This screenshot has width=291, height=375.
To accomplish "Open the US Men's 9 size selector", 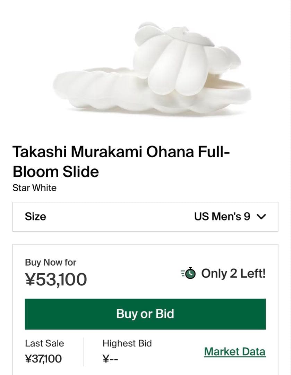I will (x=222, y=217).
